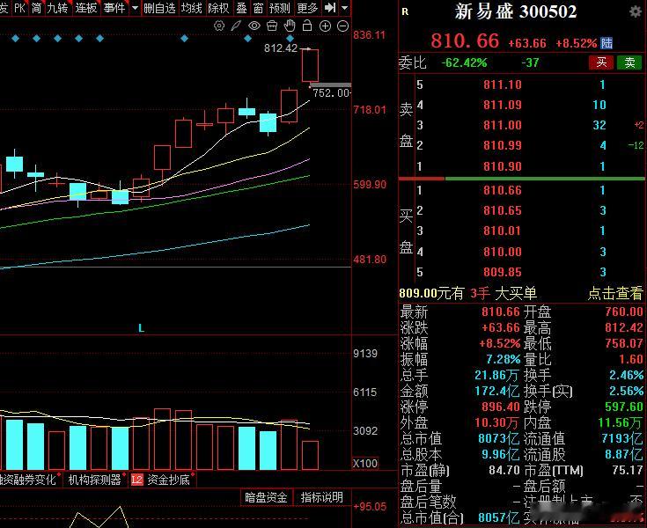
Task: Open the quote panel settings gear icon
Action: pyautogui.click(x=636, y=11)
